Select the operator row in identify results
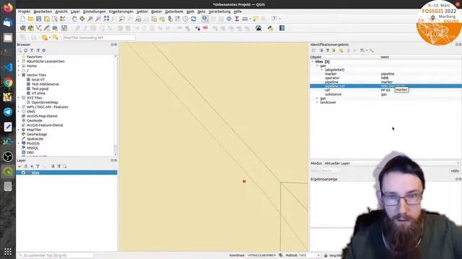 pos(385,78)
